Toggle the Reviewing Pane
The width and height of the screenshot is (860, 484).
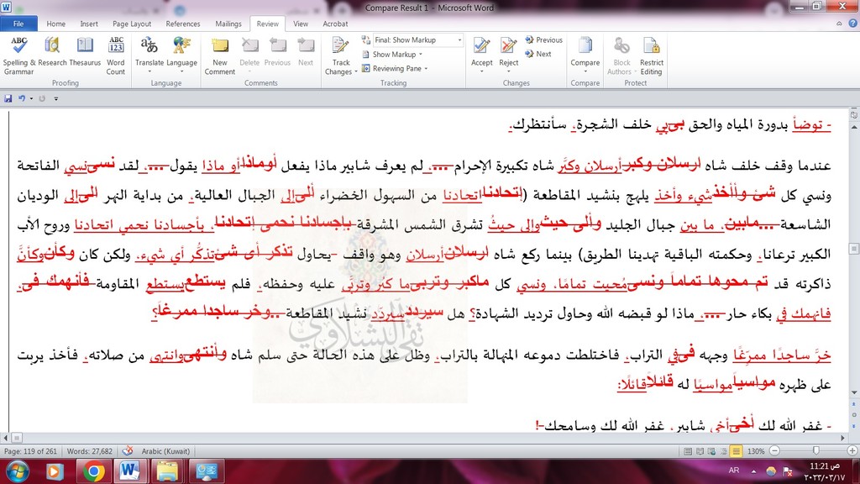point(391,69)
